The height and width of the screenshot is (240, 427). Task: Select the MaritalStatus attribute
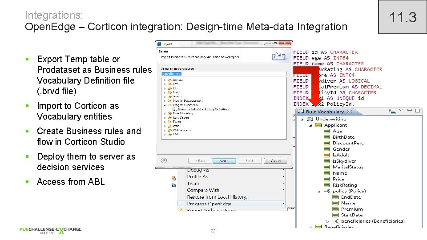[x=348, y=167]
